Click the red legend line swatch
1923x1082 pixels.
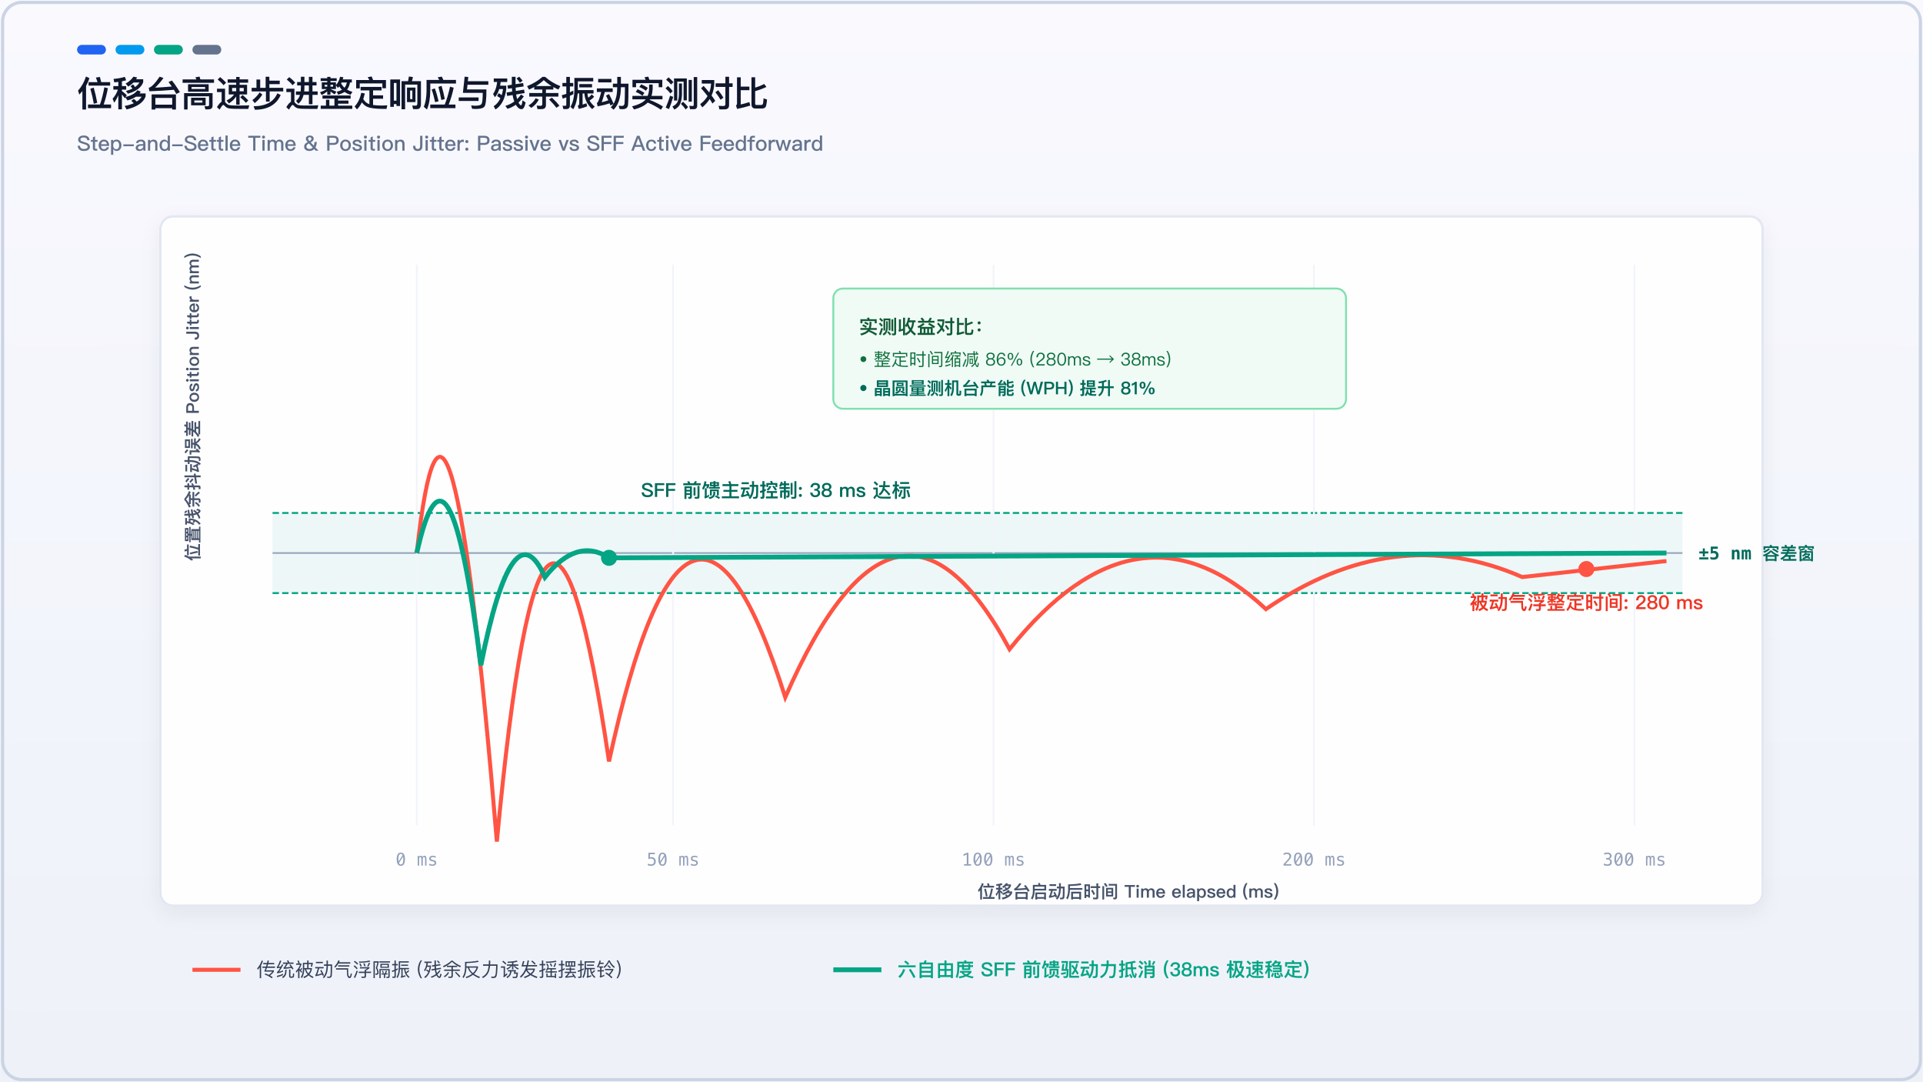click(216, 970)
